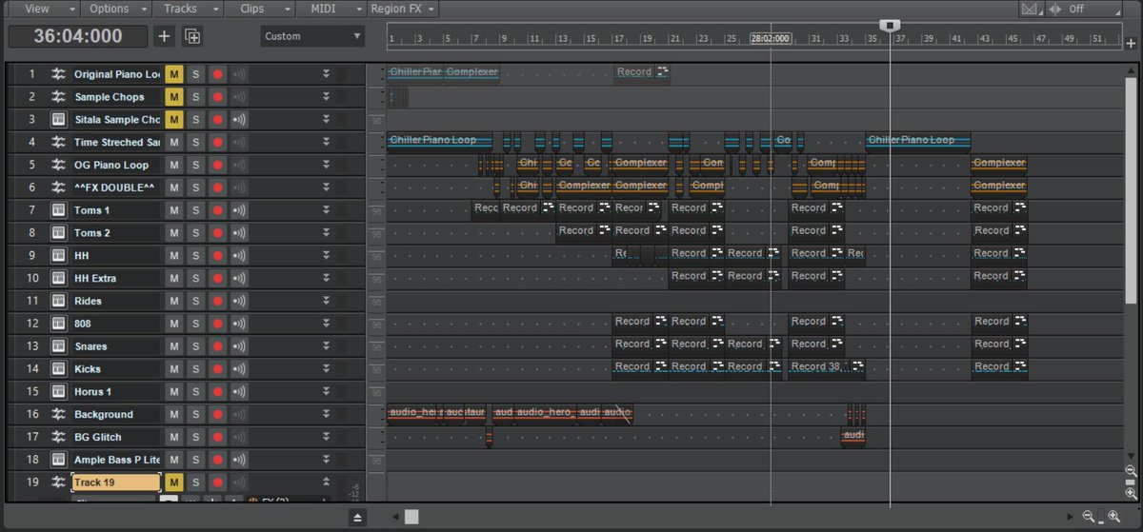1143x532 pixels.
Task: Unmute the Sitala Sample Chops track
Action: click(173, 119)
